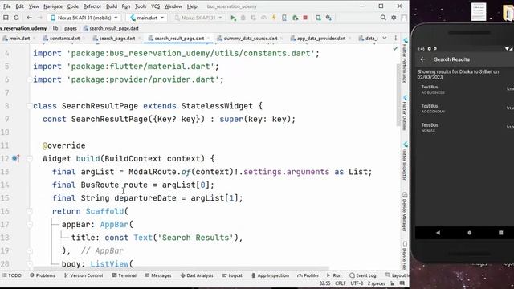The image size is (514, 289).
Task: Open the Problems tool window
Action: tap(43, 275)
